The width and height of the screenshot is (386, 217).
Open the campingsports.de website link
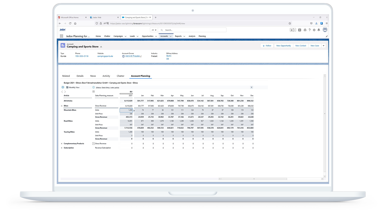coord(105,56)
